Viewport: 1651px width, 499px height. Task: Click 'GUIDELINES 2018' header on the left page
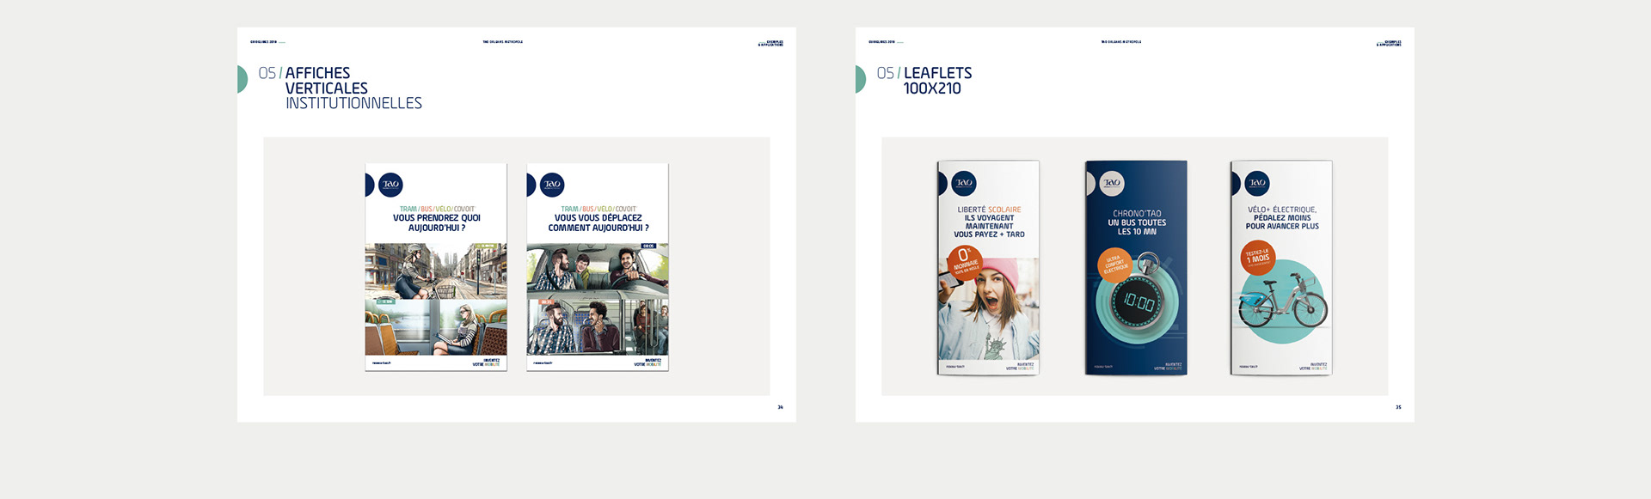click(264, 41)
